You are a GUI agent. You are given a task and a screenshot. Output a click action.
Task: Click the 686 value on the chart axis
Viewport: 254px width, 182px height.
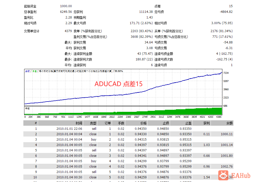click(x=225, y=106)
